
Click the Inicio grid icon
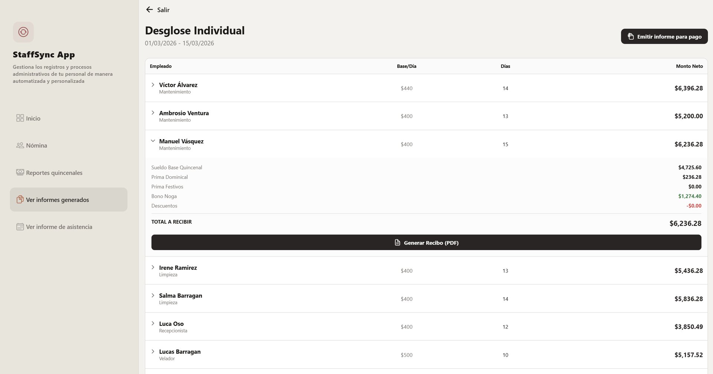click(20, 118)
